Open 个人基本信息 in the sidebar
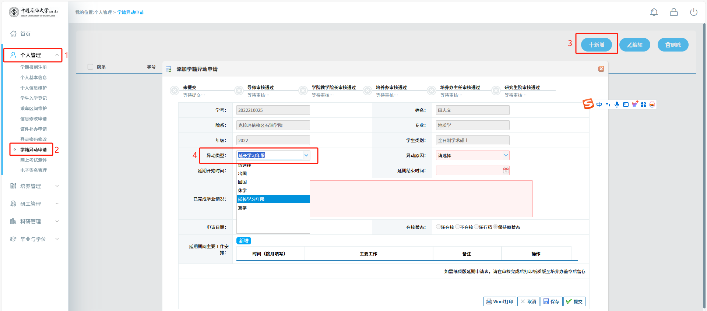The height and width of the screenshot is (311, 707). 34,78
